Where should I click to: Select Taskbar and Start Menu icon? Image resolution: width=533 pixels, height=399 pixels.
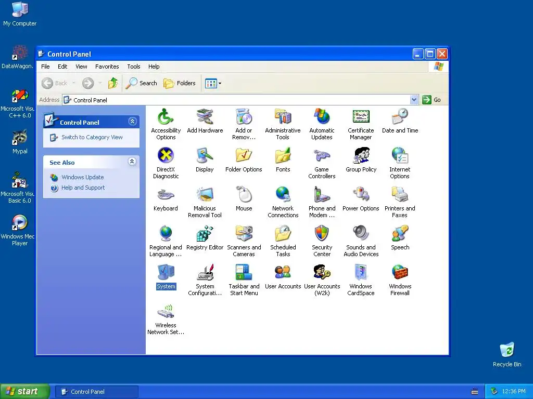pyautogui.click(x=244, y=280)
